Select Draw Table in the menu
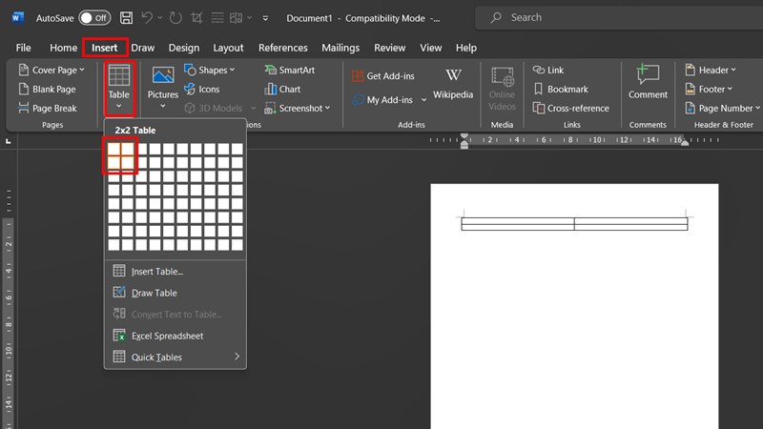 (154, 293)
